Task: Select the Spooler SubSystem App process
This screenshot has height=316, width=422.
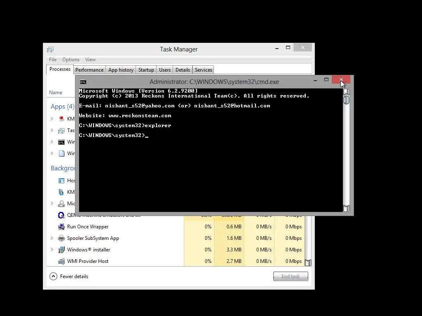Action: coord(93,238)
